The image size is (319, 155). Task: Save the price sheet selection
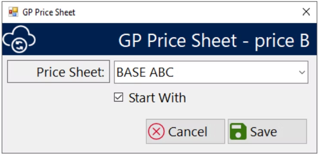click(x=267, y=131)
